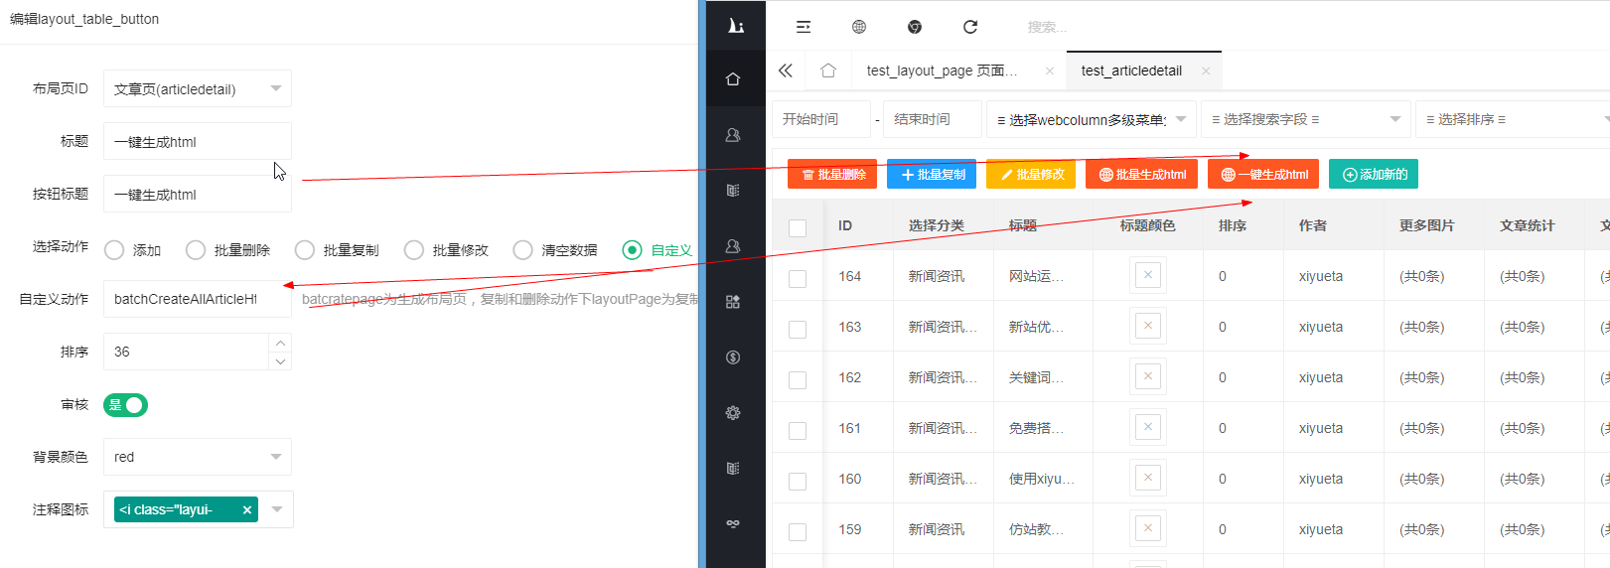1610x568 pixels.
Task: Click the refresh icon in top toolbar
Action: click(970, 27)
